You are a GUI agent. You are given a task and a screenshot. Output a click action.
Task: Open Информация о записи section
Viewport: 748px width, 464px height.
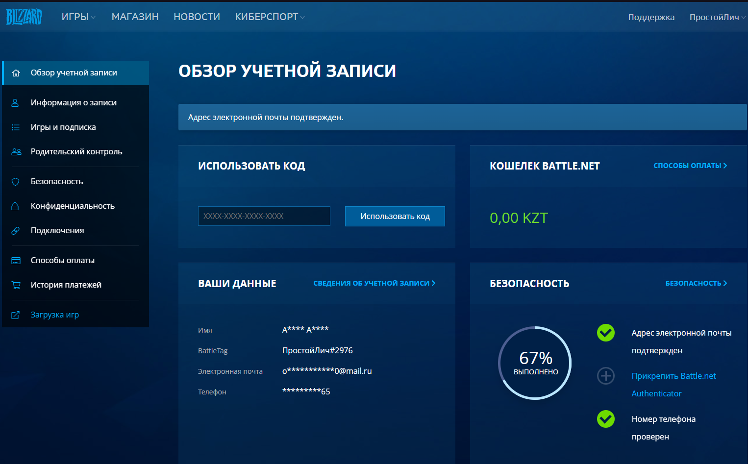(75, 103)
